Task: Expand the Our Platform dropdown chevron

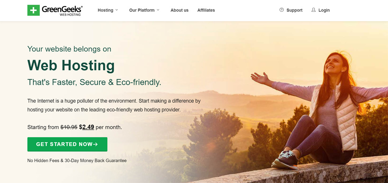Action: 158,10
